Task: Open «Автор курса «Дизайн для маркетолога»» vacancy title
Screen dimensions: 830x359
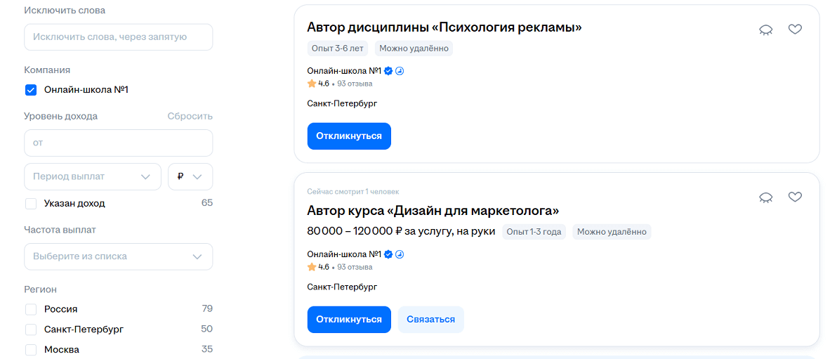Action: [433, 211]
